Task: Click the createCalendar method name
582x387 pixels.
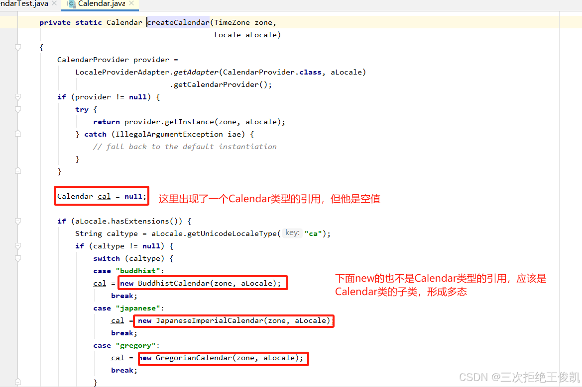Action: [178, 22]
